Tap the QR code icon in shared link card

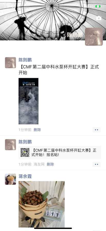(25, 152)
